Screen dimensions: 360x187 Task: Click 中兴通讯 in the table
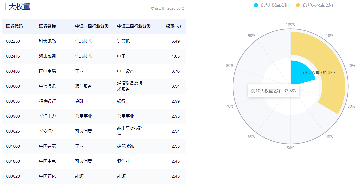47,86
